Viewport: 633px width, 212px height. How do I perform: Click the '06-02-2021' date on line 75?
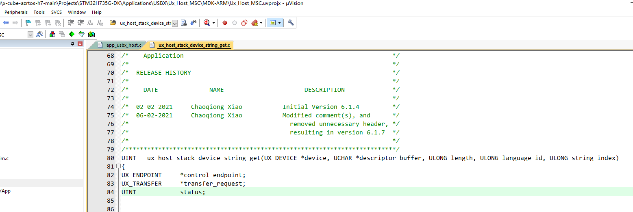[154, 115]
